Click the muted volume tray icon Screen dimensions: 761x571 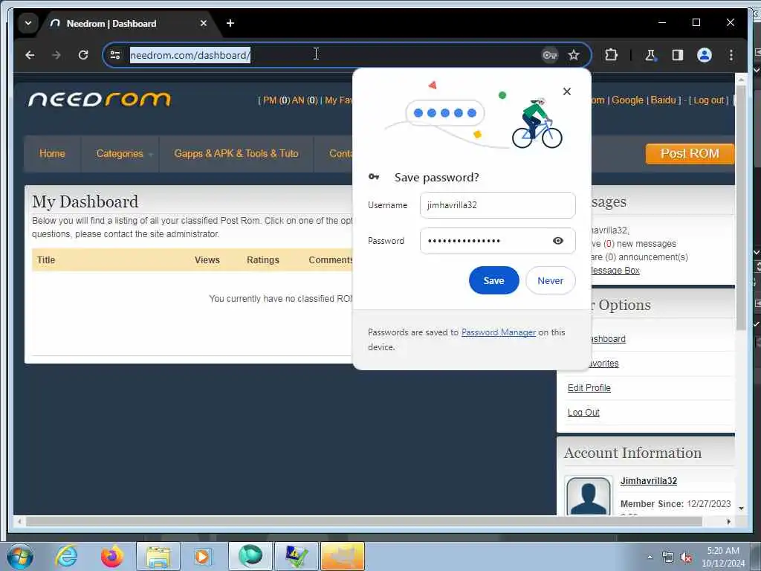[686, 558]
